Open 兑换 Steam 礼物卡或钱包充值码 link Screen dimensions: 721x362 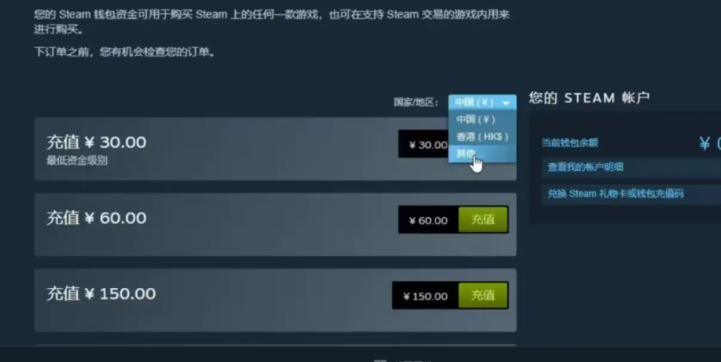click(x=615, y=193)
